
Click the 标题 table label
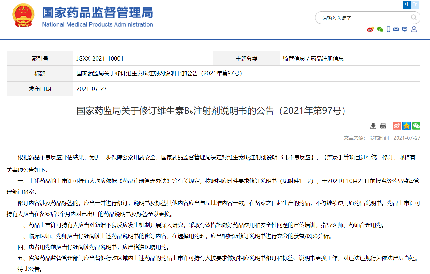[x=40, y=73]
